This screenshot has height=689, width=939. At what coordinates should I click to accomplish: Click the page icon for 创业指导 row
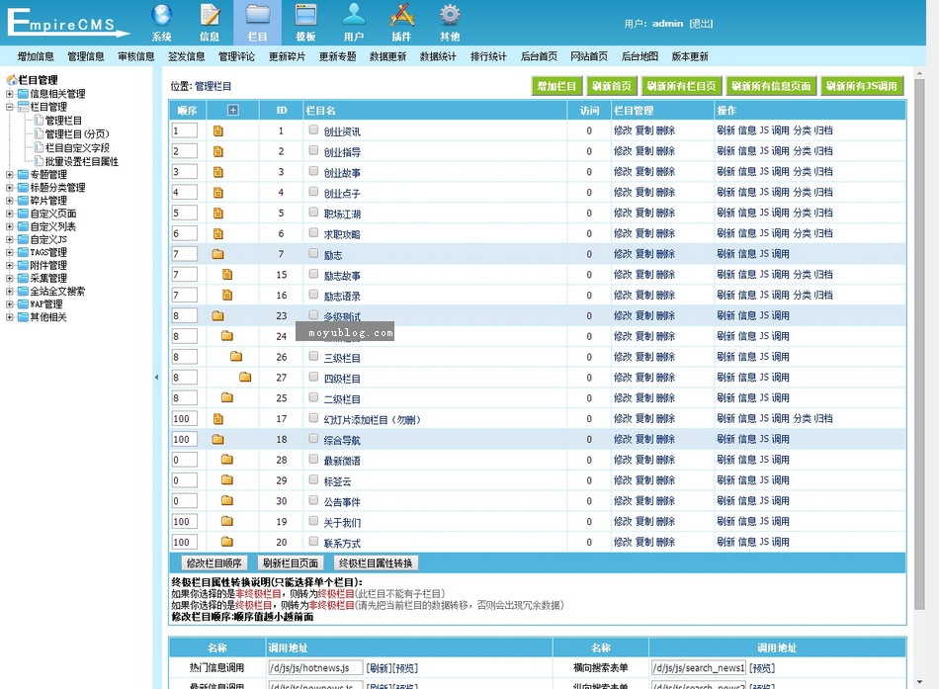(x=218, y=151)
